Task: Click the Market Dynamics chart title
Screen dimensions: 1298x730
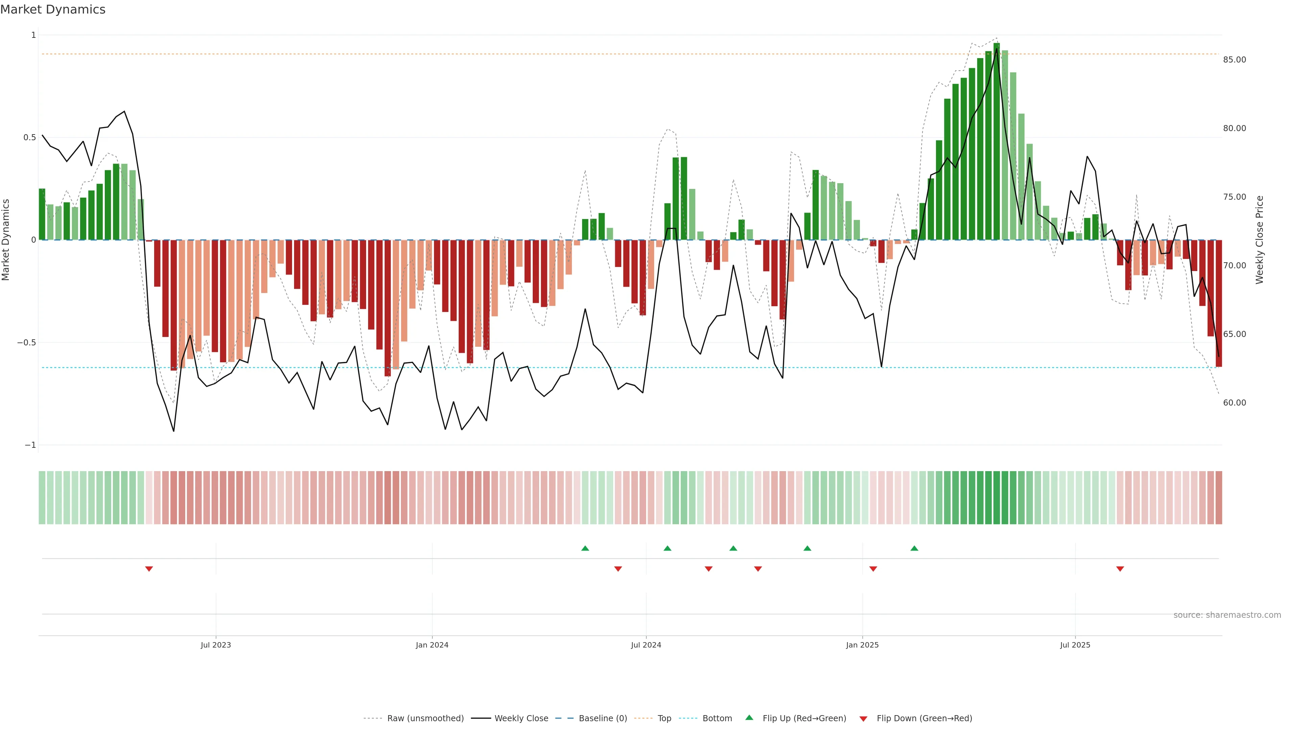Action: 53,9
